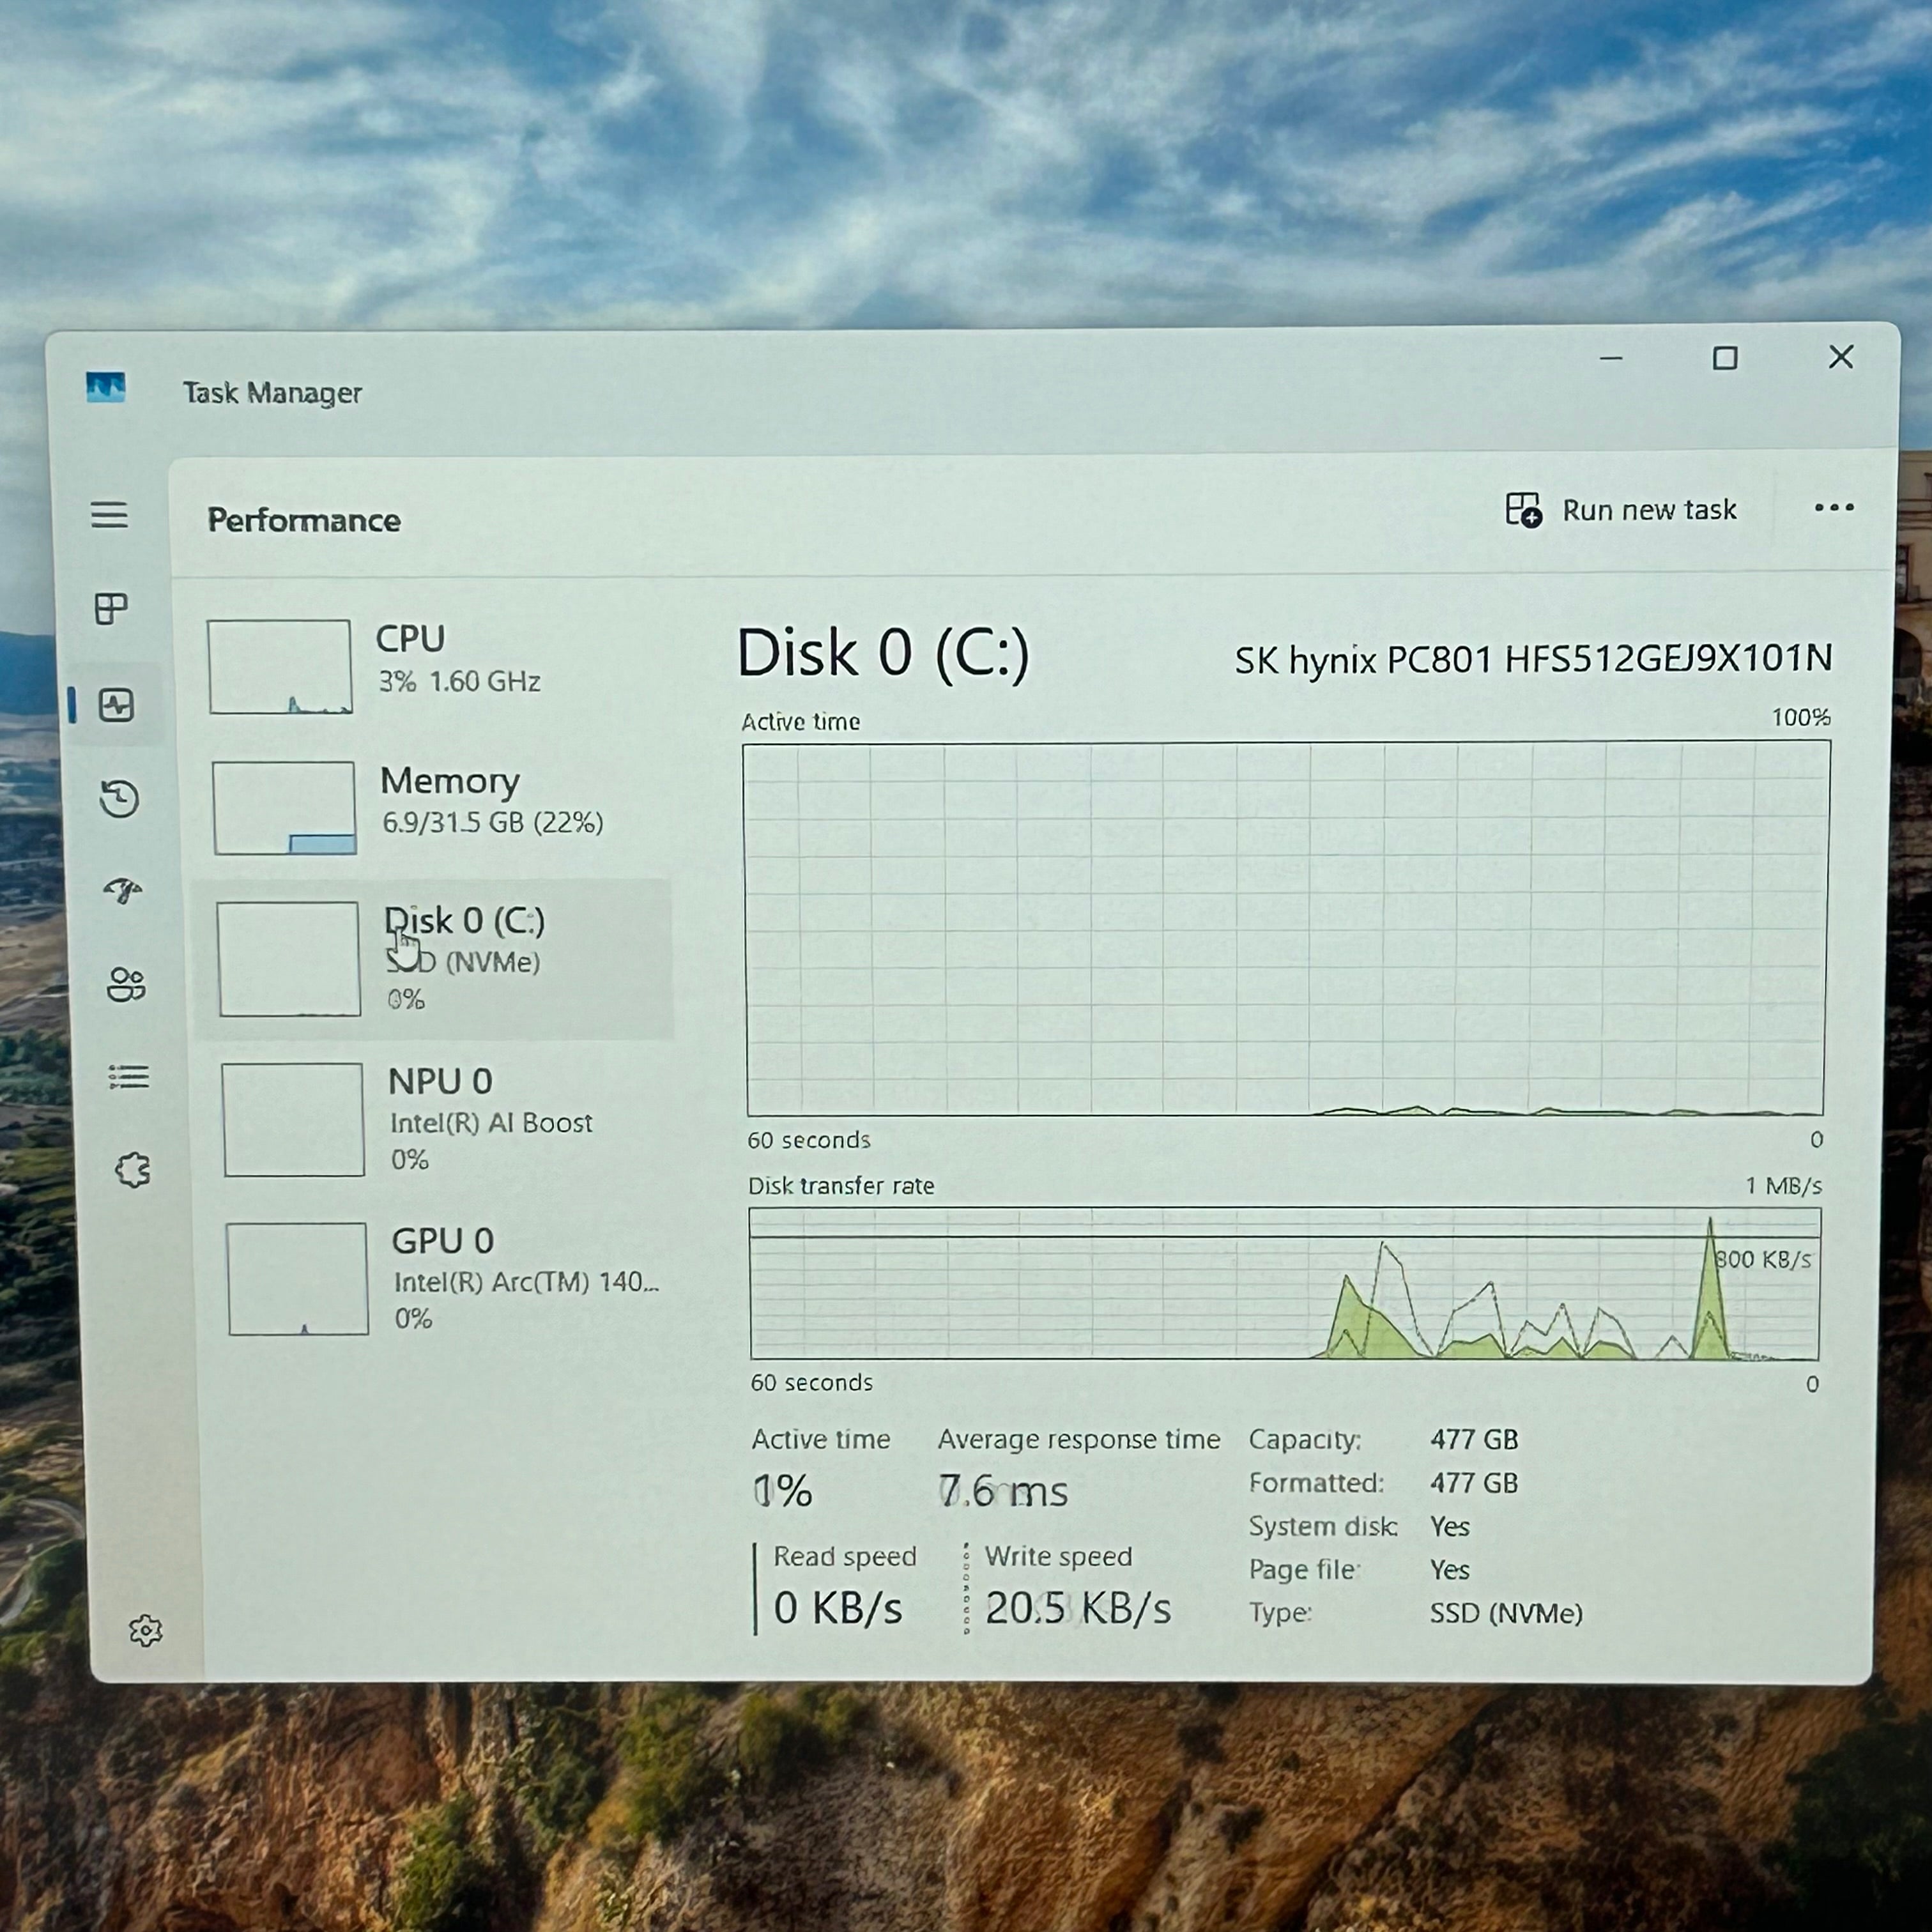1932x1932 pixels.
Task: Click the Task Manager app icon
Action: (x=106, y=388)
